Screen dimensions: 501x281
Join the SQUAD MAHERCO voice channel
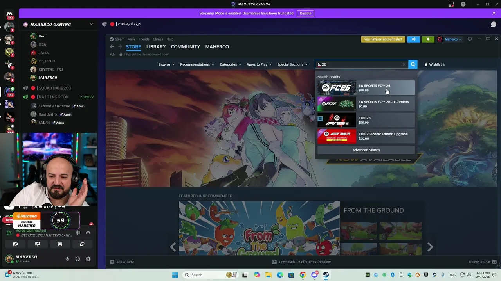click(54, 88)
